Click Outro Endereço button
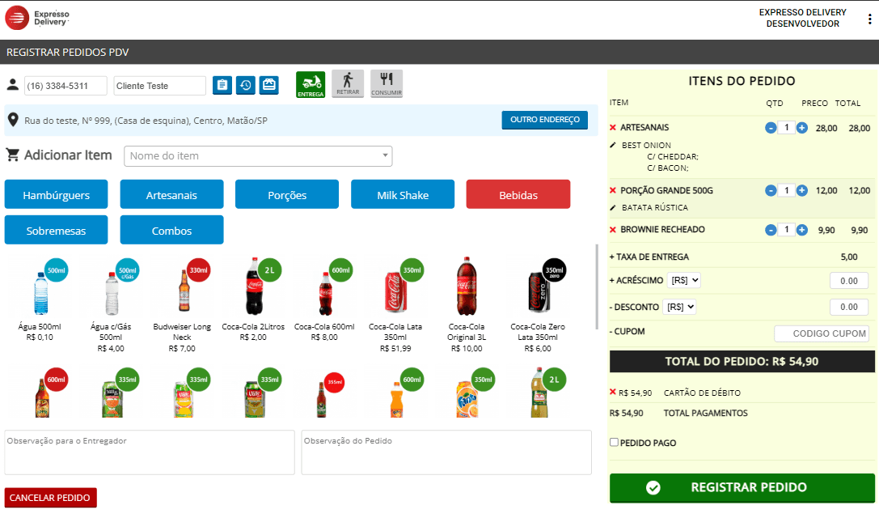Image resolution: width=879 pixels, height=518 pixels. coord(545,120)
